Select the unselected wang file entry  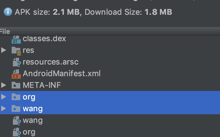[x=110, y=120]
